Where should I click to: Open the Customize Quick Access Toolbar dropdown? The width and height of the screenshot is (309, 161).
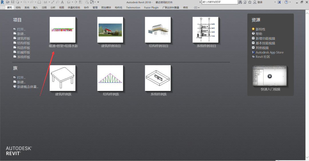(x=98, y=2)
